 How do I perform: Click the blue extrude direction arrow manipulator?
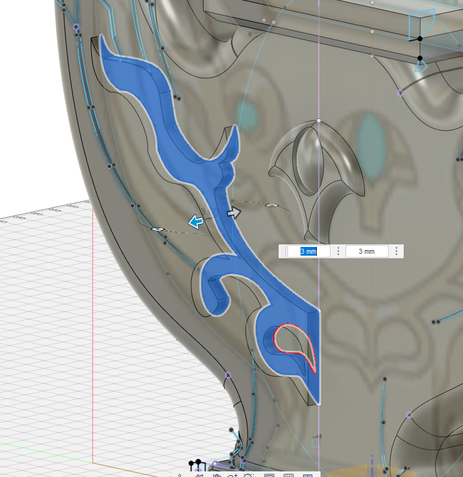point(196,221)
